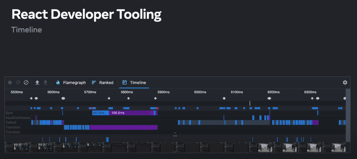Clear profiling data with the no-entry icon
The height and width of the screenshot is (159, 357).
(26, 83)
